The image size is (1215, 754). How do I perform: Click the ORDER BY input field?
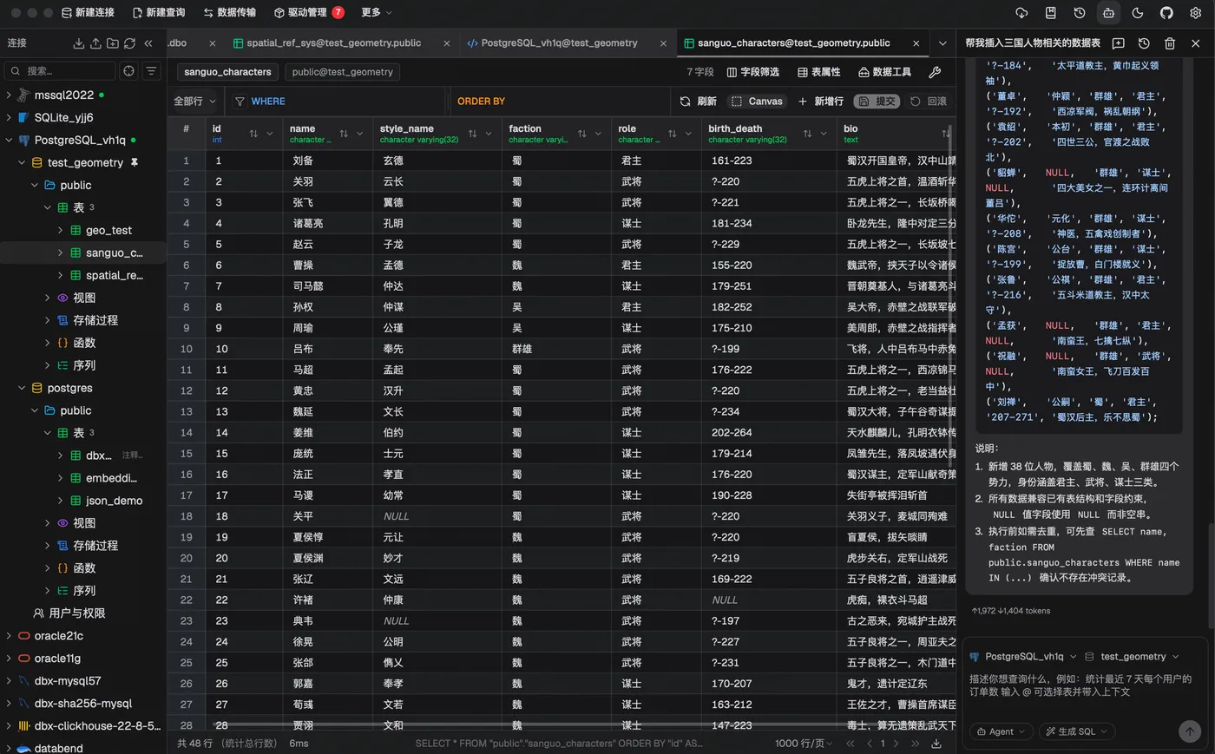point(560,102)
